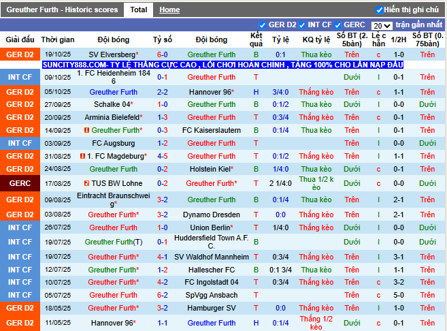447x331 pixels.
Task: Click red card icon beside TUS BW Lohne
Action: coord(86,183)
